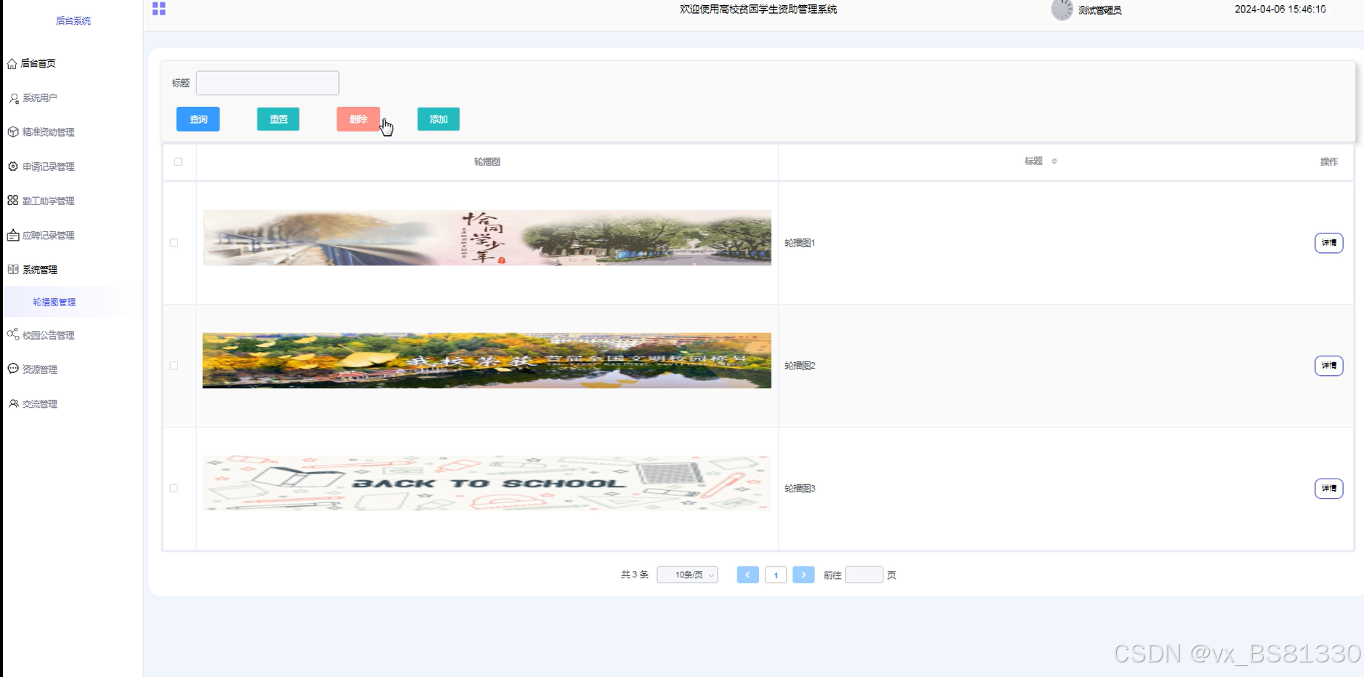Click the red 删除 button

(358, 119)
